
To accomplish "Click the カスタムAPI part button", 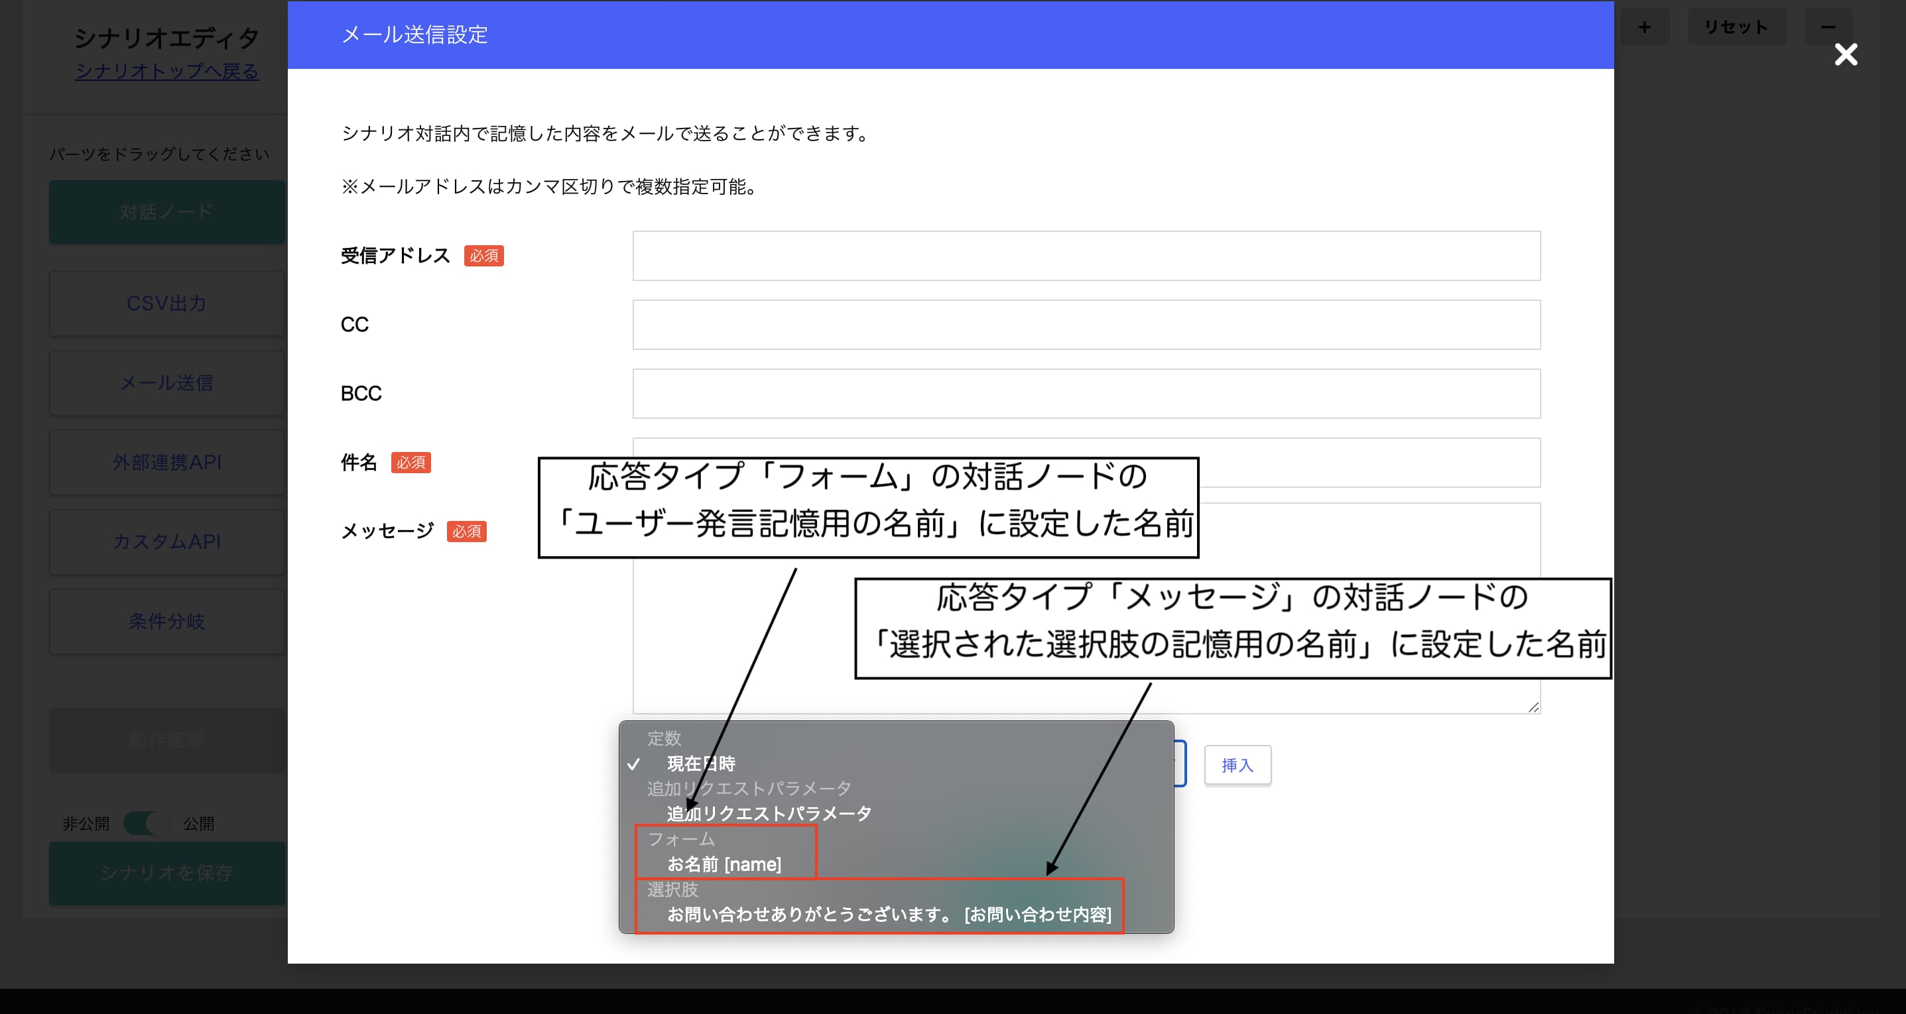I will 167,541.
